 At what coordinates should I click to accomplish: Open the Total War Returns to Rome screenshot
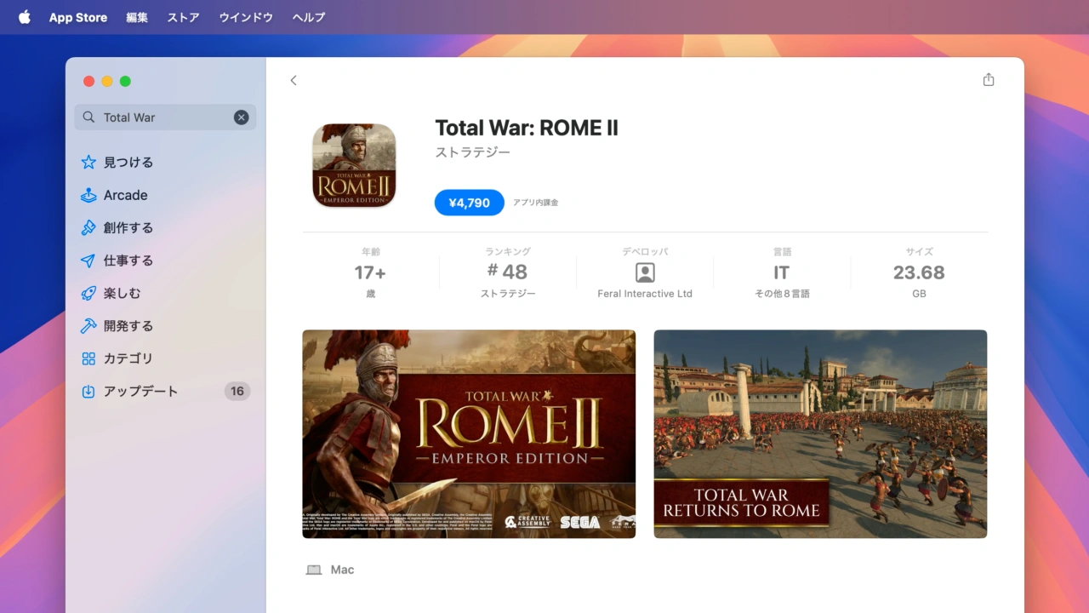click(x=820, y=434)
